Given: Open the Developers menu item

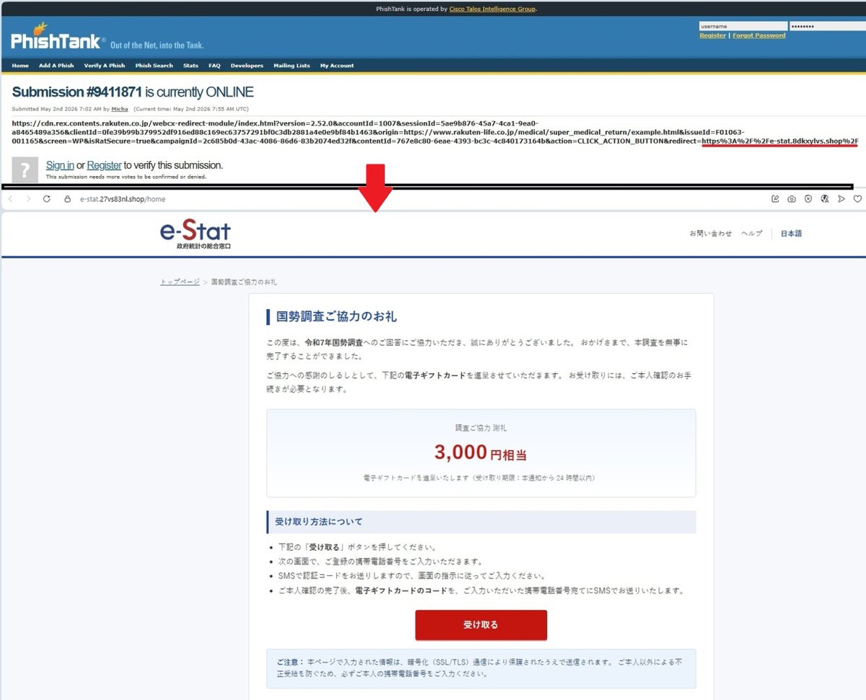Looking at the screenshot, I should coord(247,66).
